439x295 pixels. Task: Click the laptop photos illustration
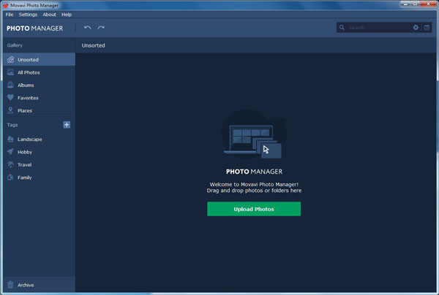point(254,136)
